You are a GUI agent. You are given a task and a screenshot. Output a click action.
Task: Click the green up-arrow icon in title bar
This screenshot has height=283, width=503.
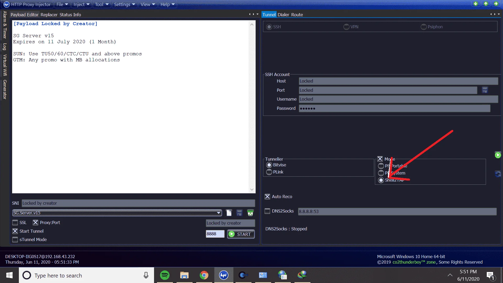[x=486, y=4]
